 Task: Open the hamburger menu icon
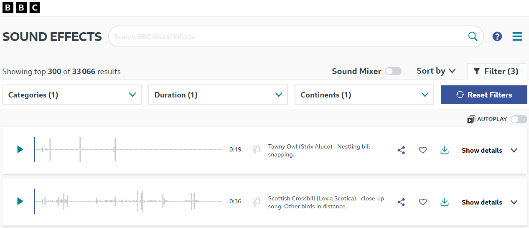(517, 36)
